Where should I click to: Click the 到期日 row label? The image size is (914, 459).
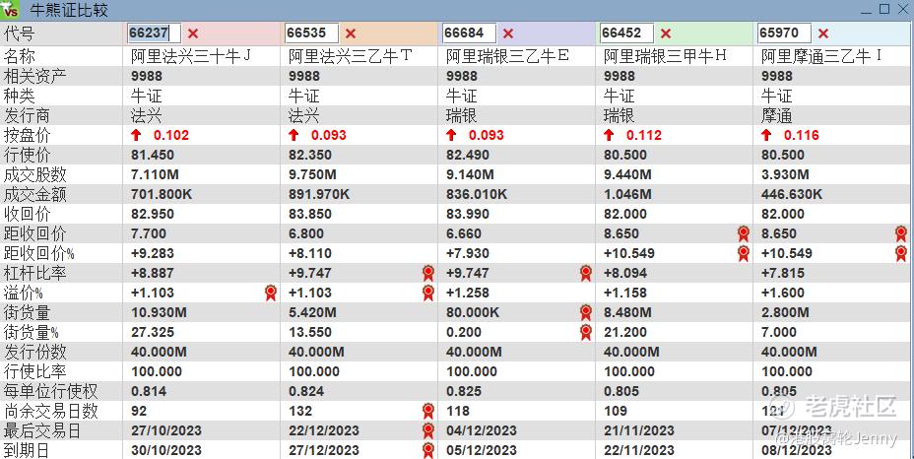click(x=27, y=450)
